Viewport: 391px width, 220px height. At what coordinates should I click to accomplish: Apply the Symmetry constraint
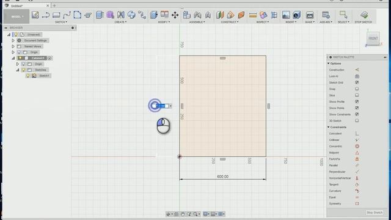click(x=357, y=204)
